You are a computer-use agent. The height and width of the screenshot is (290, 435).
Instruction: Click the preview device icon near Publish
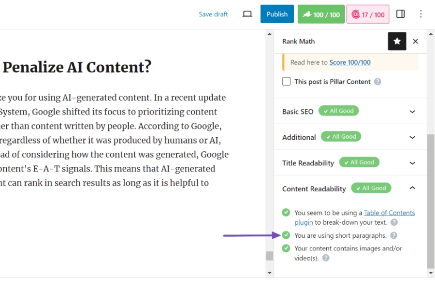(x=247, y=14)
